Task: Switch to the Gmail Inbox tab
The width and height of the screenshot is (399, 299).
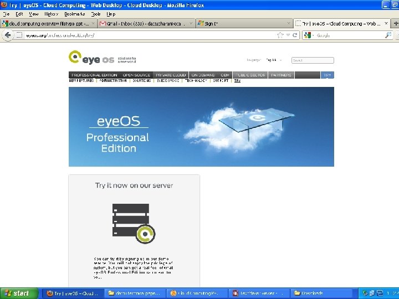Action: (146, 24)
